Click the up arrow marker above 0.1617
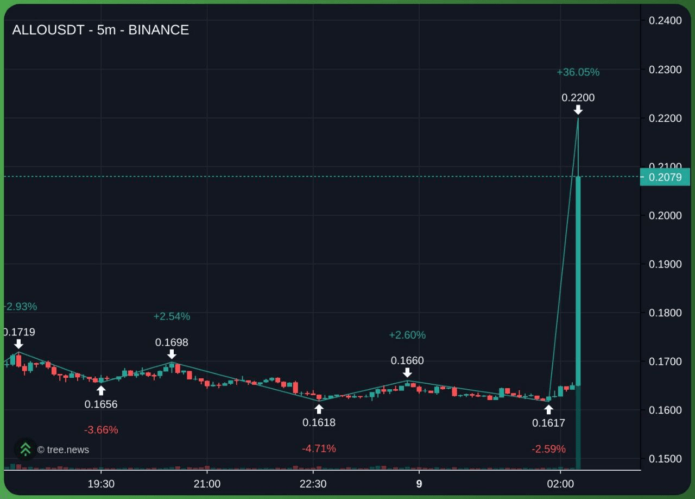695x499 pixels. coord(548,409)
